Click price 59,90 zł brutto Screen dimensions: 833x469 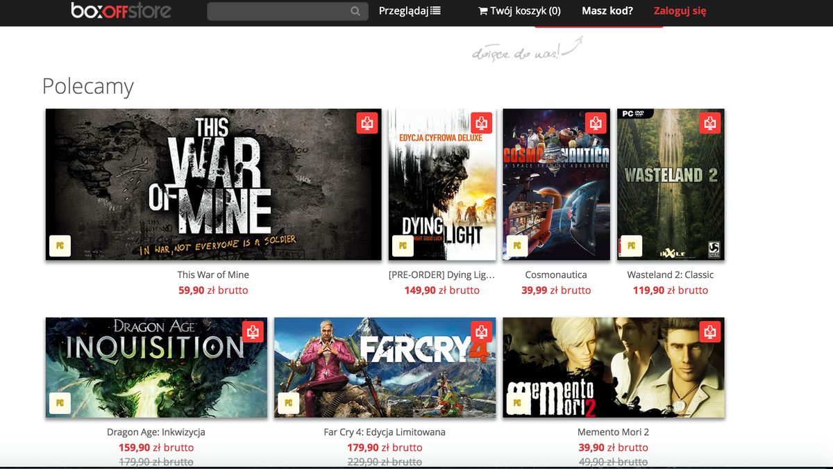213,290
